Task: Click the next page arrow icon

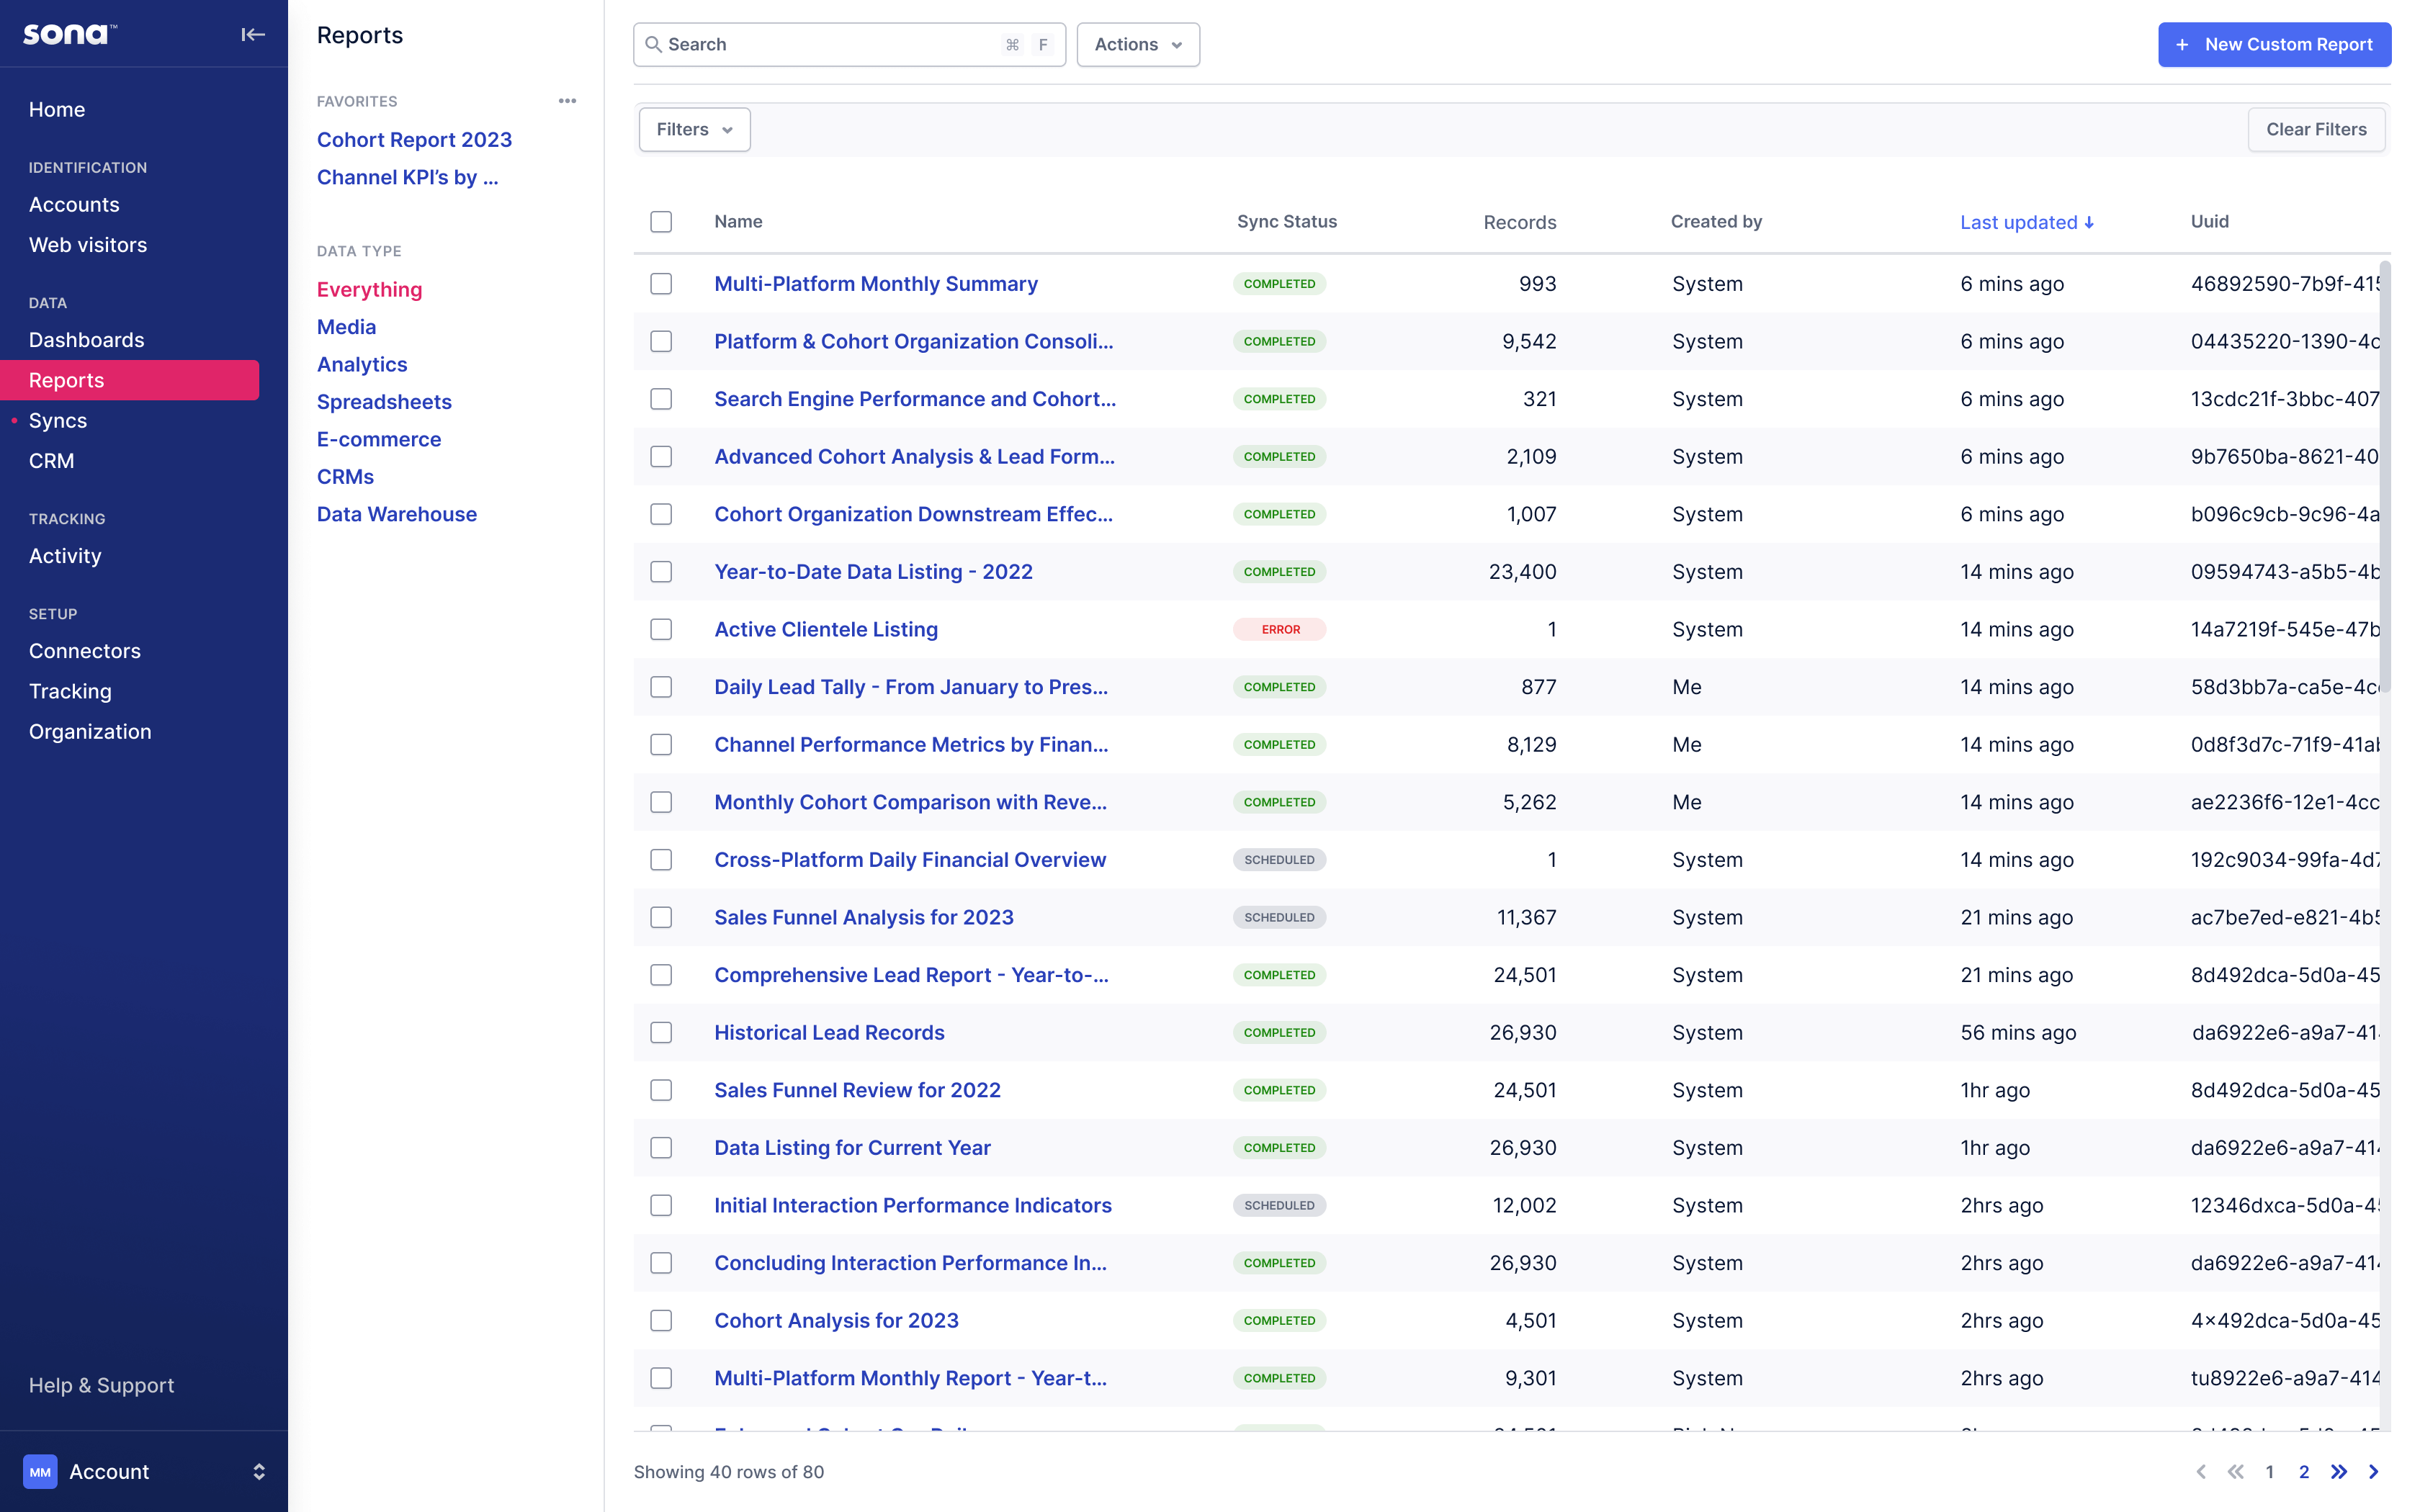Action: coord(2373,1471)
